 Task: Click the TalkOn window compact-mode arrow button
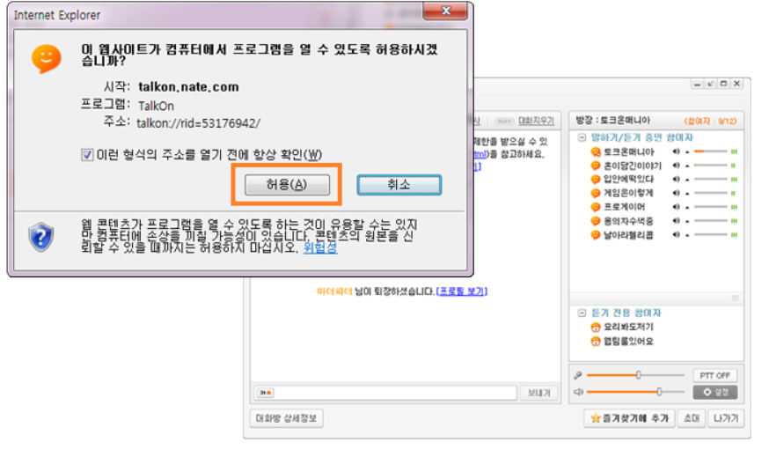pos(710,84)
